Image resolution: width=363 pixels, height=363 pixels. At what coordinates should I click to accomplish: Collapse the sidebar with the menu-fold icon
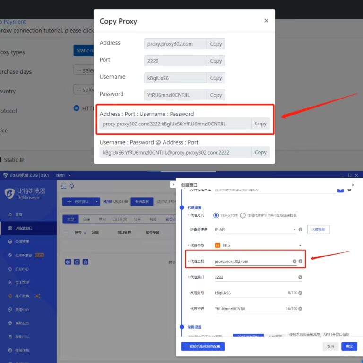(64, 186)
